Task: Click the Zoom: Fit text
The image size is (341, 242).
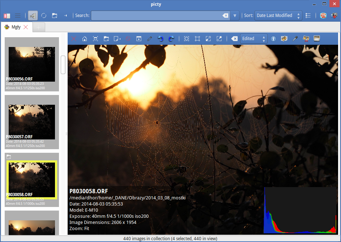Action: [x=79, y=228]
